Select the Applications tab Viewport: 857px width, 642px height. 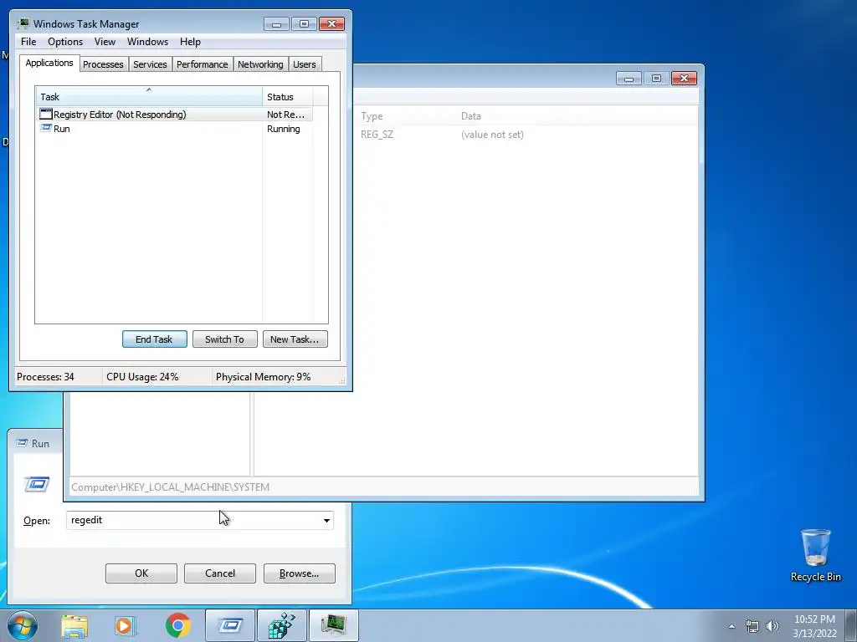tap(49, 63)
